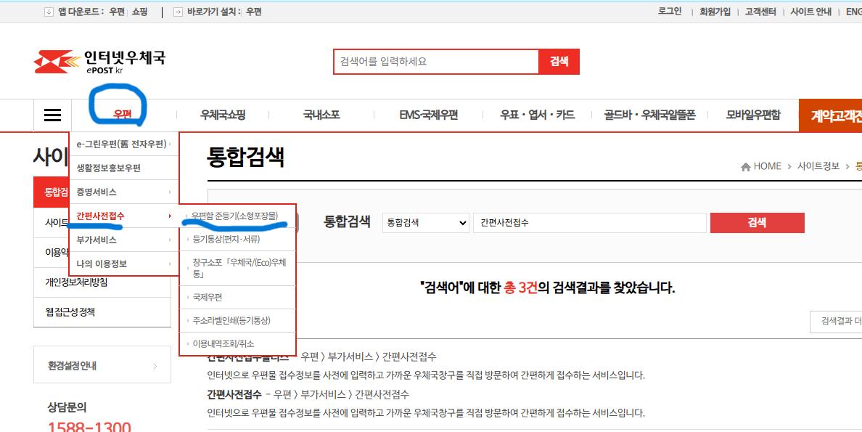Click 우편 app download link
Screen dimensions: 862x432
click(x=117, y=12)
